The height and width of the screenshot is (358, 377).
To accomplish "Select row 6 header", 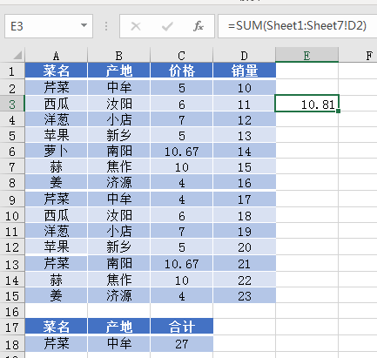I will (x=12, y=152).
